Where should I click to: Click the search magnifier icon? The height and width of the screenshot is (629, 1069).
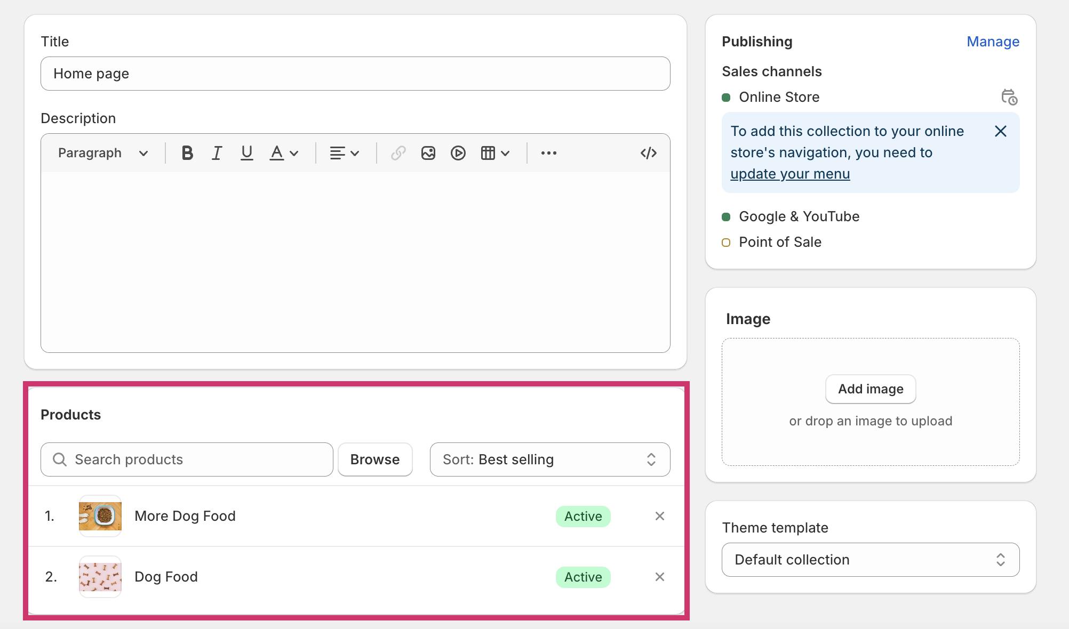(60, 459)
